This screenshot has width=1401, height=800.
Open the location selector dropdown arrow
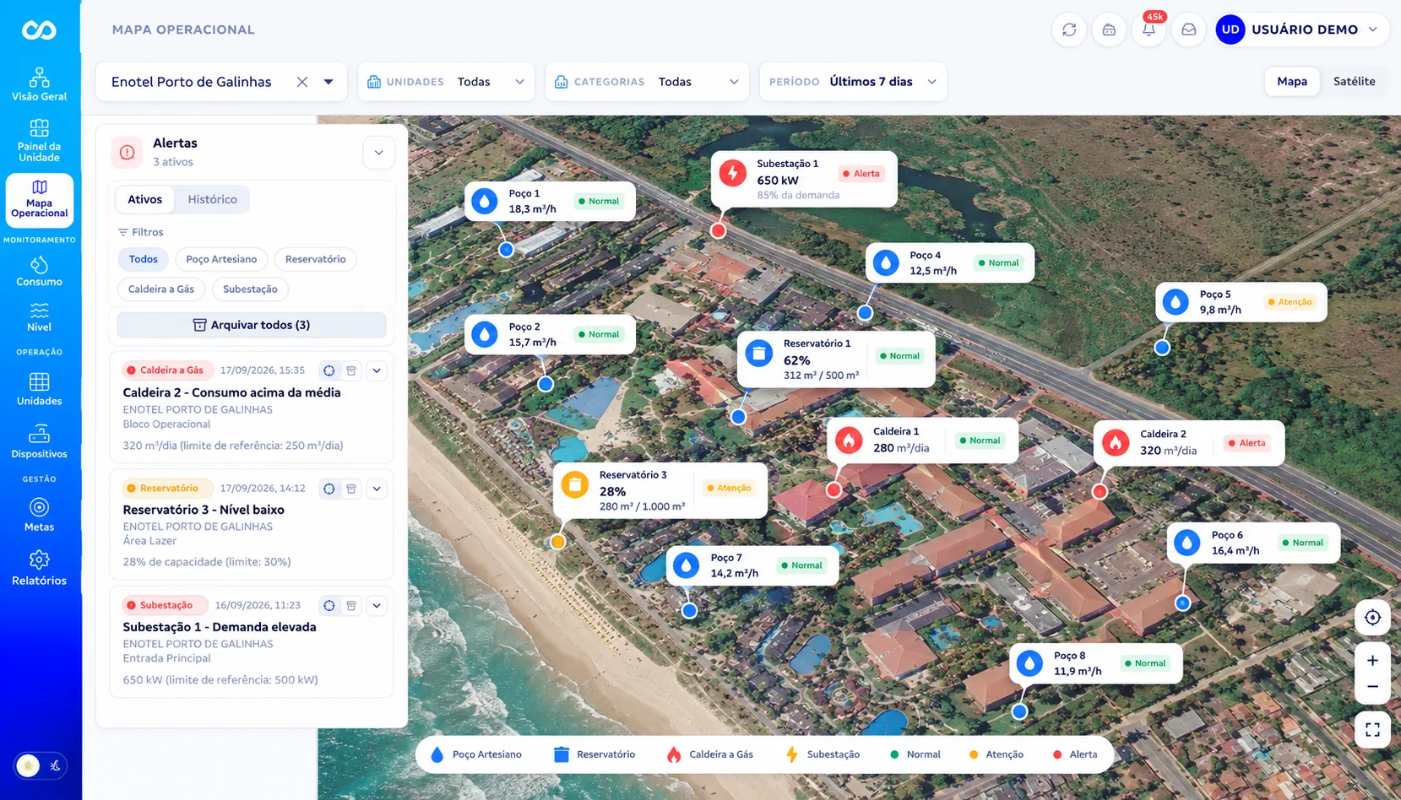coord(329,82)
